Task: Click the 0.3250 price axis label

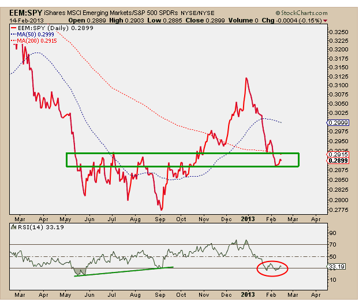Action: pos(339,32)
